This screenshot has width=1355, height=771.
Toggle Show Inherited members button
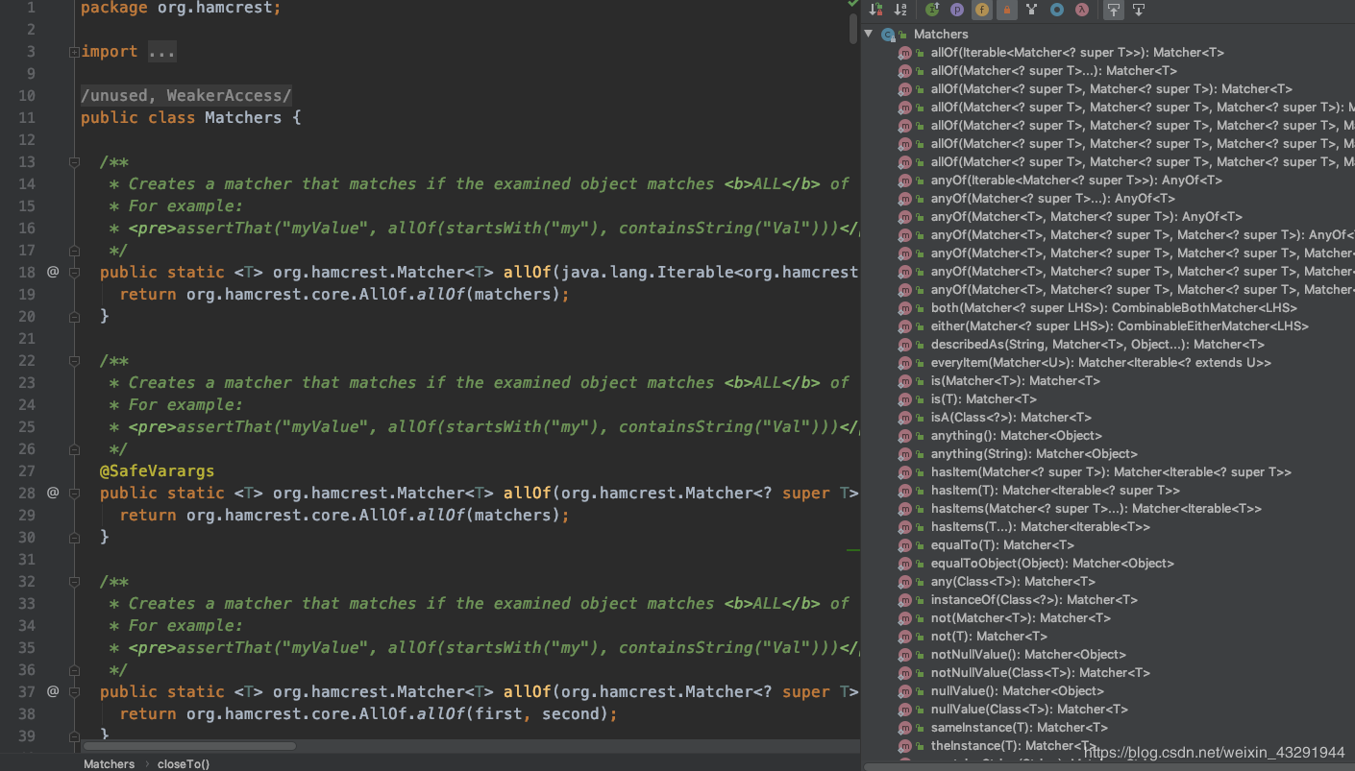(932, 10)
